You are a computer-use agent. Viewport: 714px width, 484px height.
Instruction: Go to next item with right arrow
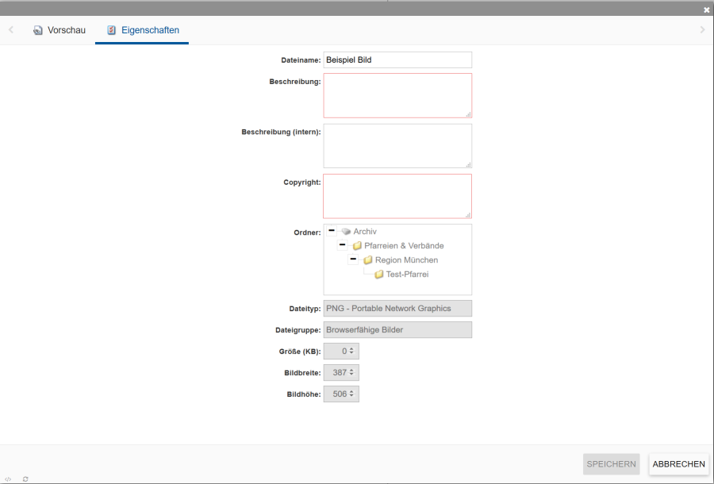click(x=702, y=30)
